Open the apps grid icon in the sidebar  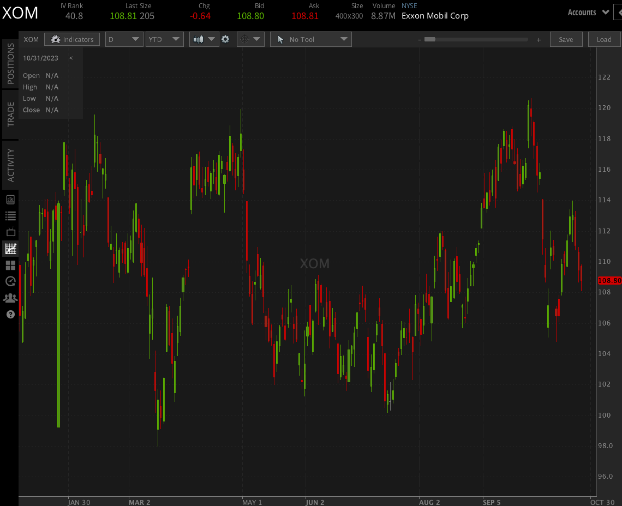click(10, 265)
